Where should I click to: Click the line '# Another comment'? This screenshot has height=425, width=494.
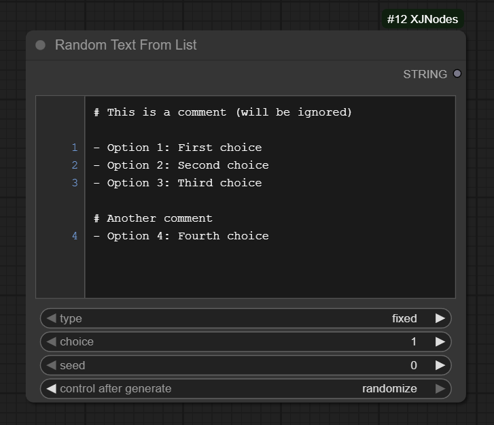pos(153,218)
